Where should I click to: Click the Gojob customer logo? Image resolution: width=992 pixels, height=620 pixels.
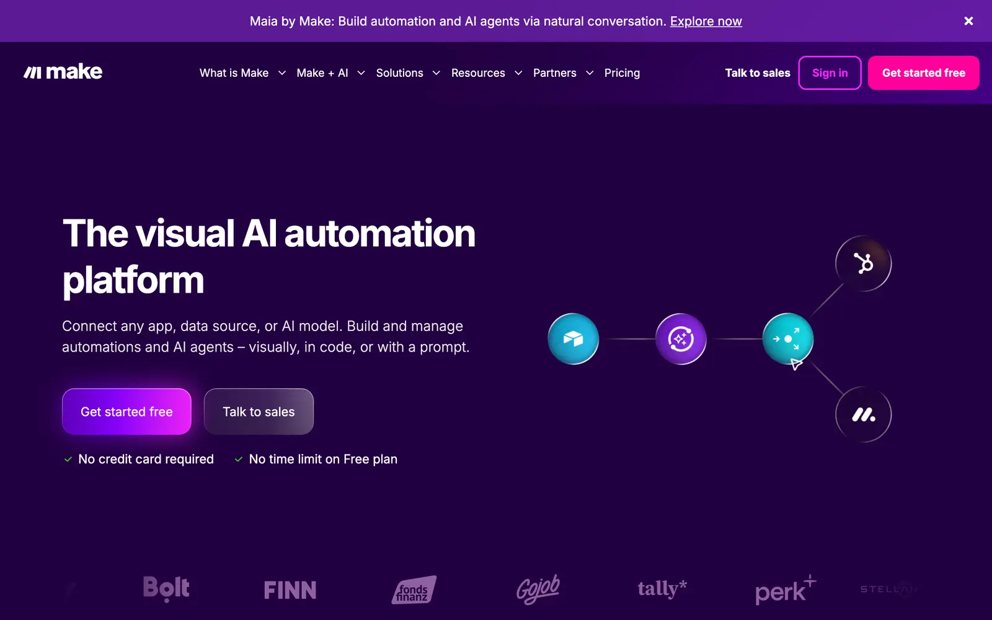click(x=538, y=589)
